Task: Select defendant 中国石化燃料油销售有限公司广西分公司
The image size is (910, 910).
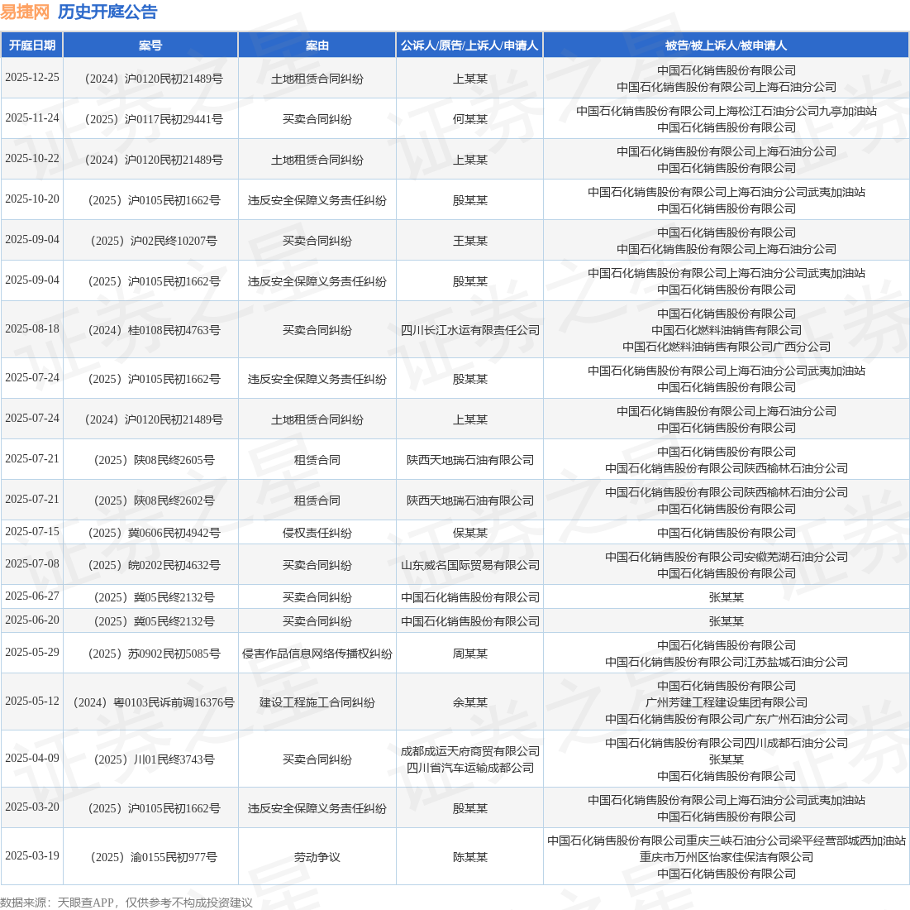Action: (726, 347)
